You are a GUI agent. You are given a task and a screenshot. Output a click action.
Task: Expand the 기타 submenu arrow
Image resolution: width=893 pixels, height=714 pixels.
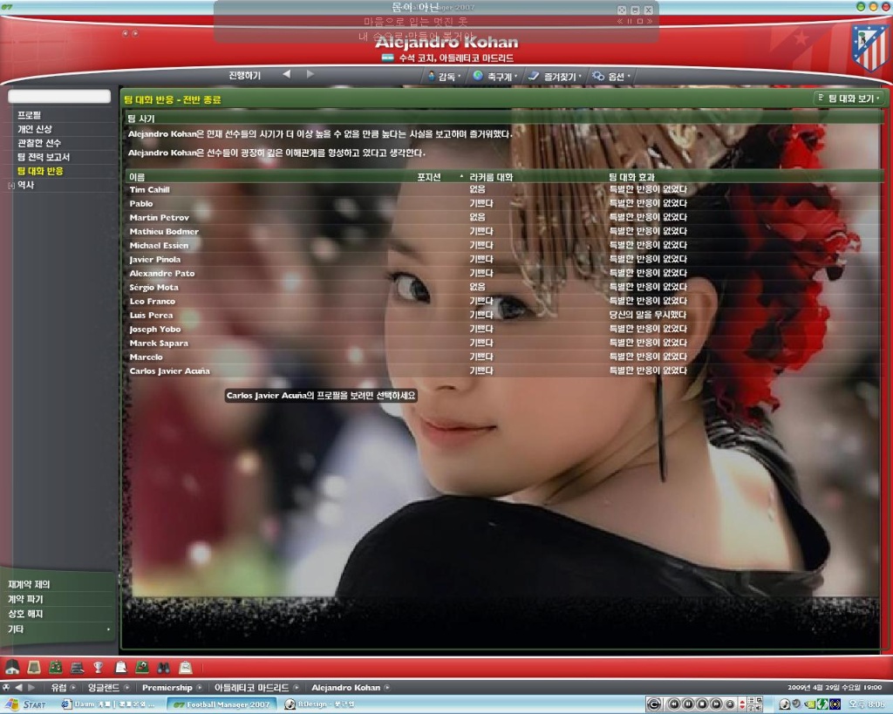(x=108, y=629)
